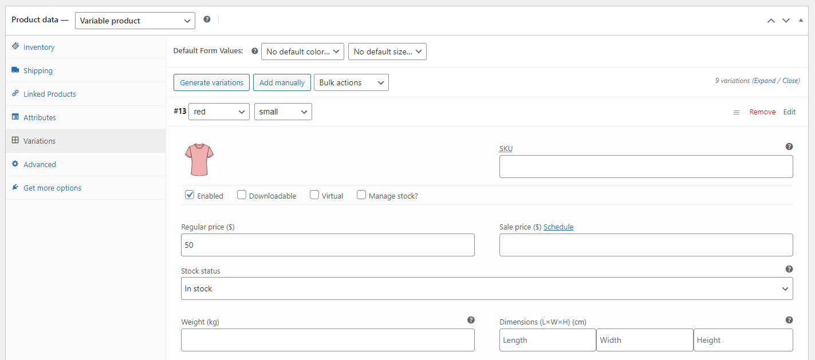
Task: Enable the Manage stock? checkbox
Action: 361,195
